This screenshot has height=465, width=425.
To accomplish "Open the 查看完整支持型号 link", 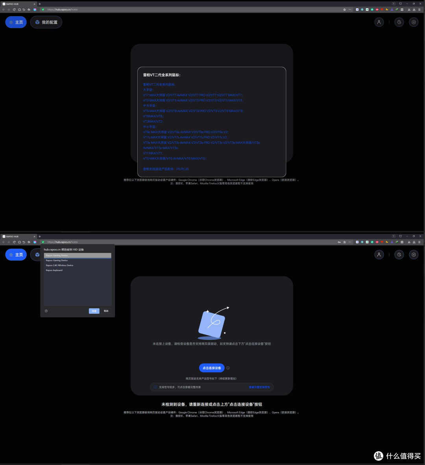I will (259, 387).
